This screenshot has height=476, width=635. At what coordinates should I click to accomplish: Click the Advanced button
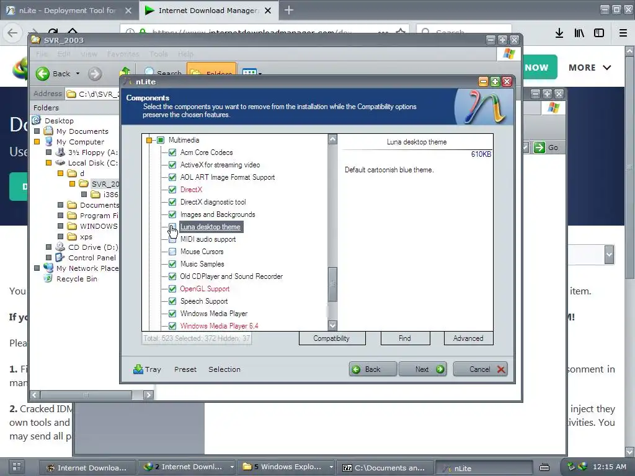click(468, 338)
